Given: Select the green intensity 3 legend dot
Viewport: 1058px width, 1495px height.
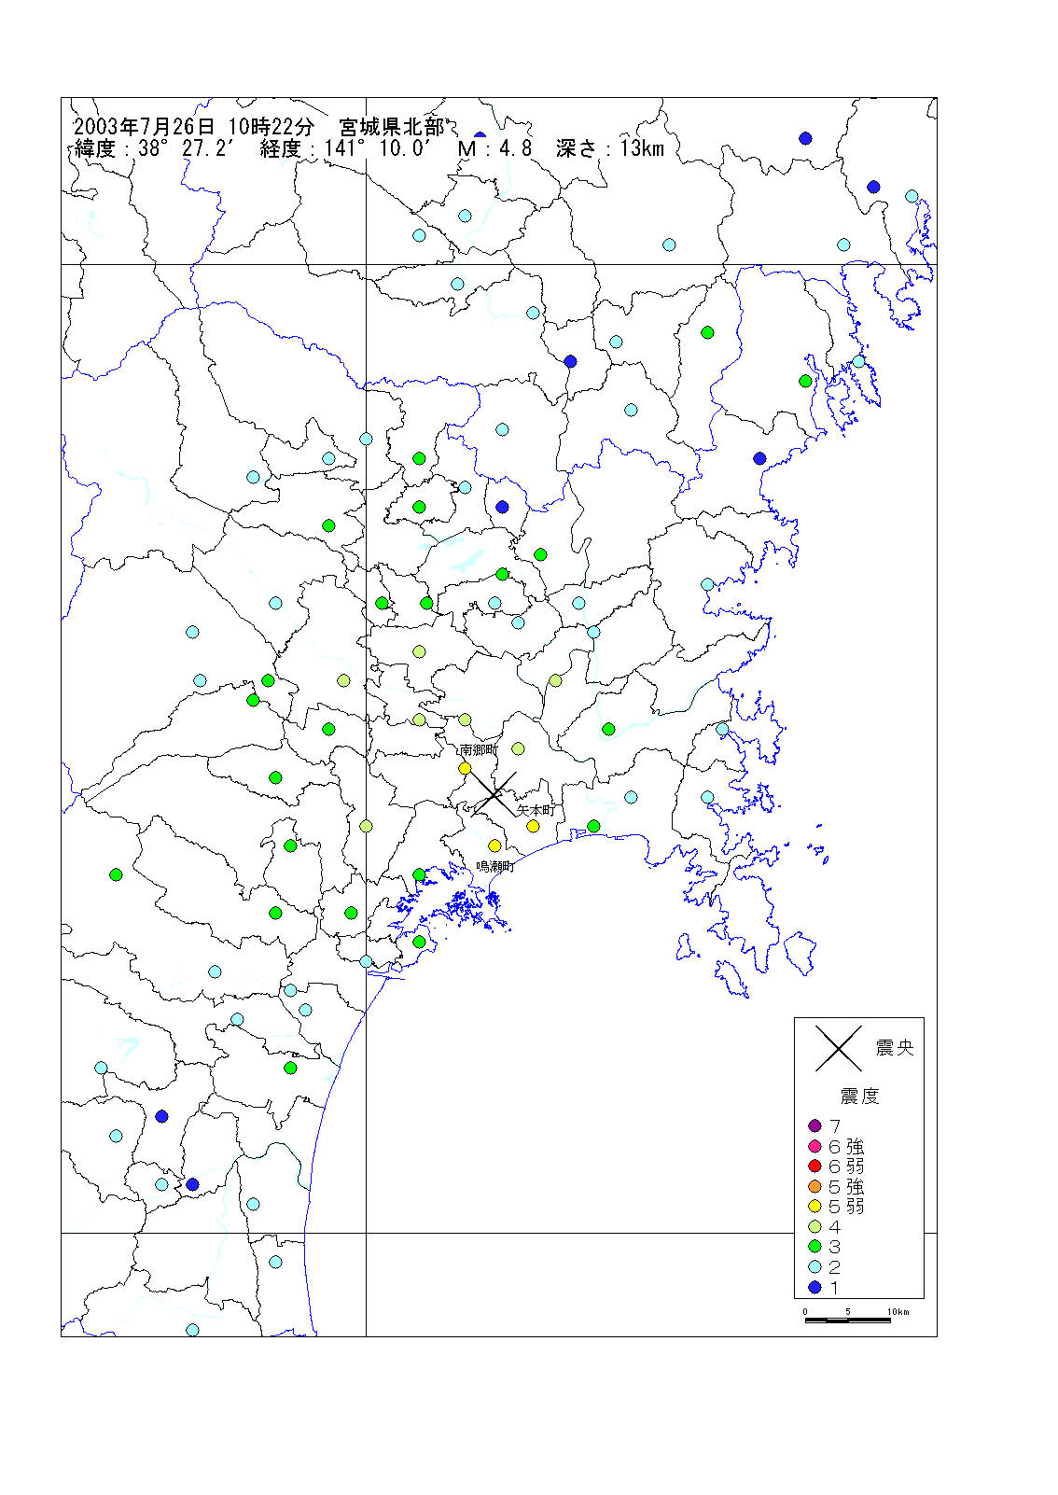Looking at the screenshot, I should click(814, 1247).
